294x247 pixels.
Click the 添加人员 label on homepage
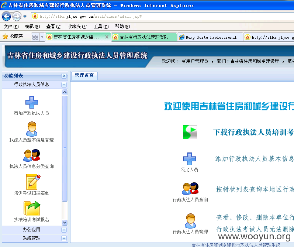point(189,170)
